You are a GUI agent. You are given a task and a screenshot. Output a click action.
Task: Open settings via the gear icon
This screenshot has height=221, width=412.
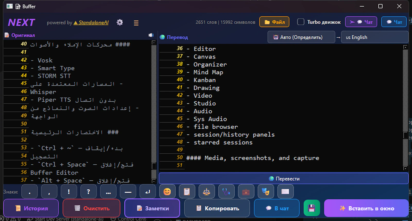(120, 22)
